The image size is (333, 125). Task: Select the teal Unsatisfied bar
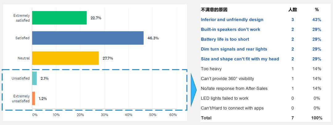[x=34, y=78]
